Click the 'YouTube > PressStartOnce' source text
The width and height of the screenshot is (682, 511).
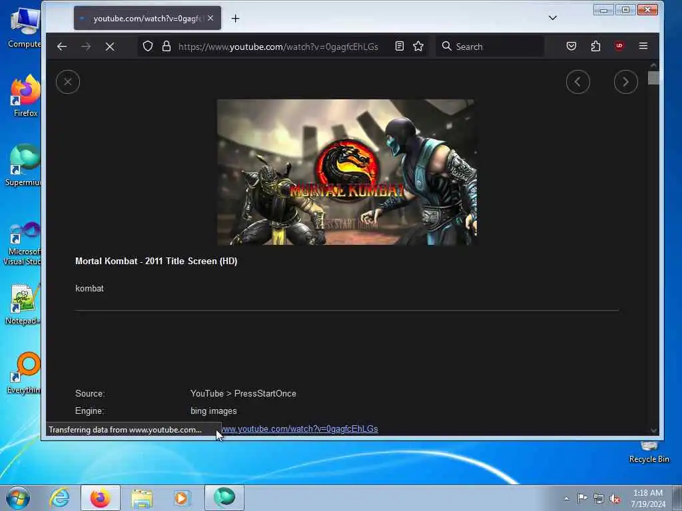[243, 394]
